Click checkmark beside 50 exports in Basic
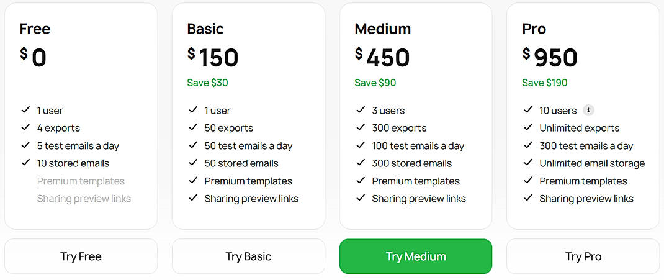The image size is (664, 280). point(193,128)
